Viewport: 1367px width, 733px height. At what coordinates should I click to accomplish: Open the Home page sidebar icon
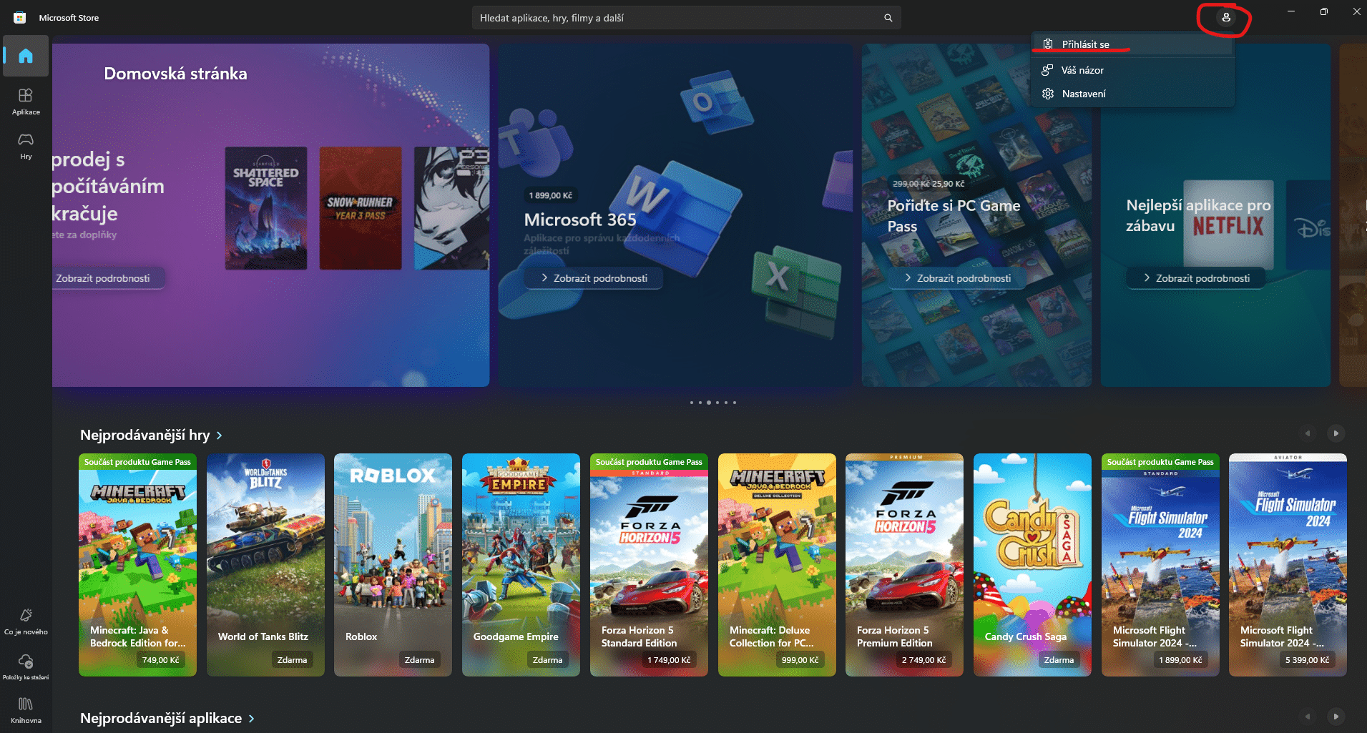pyautogui.click(x=26, y=56)
